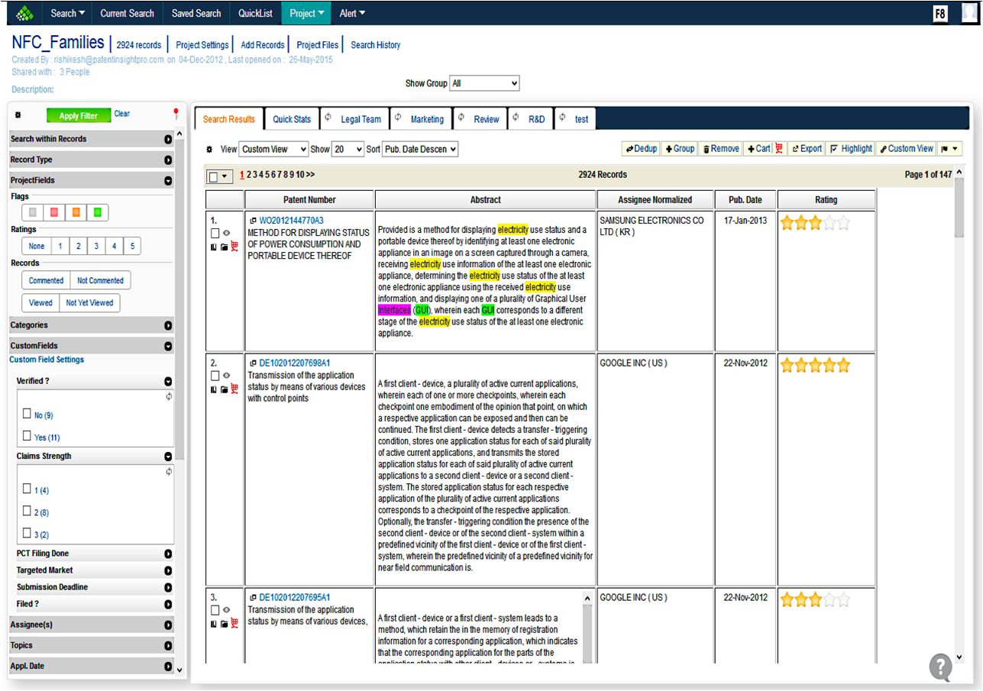Click the F8 icon in the top bar
The width and height of the screenshot is (983, 691).
(x=940, y=14)
